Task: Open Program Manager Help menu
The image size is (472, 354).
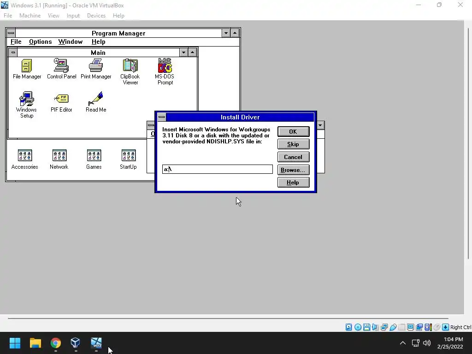Action: [99, 41]
